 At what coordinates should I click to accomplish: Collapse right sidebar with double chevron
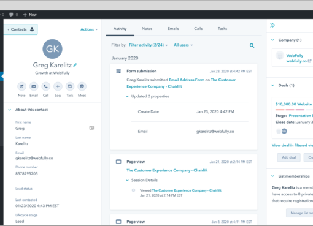[x=272, y=25]
